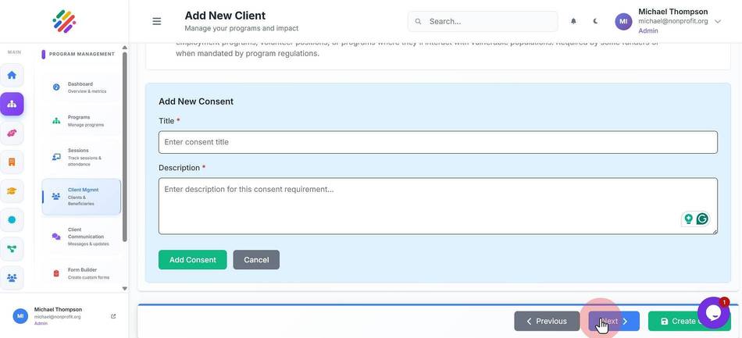Open Client Mgmnt menu item
The height and width of the screenshot is (338, 742).
coord(81,197)
